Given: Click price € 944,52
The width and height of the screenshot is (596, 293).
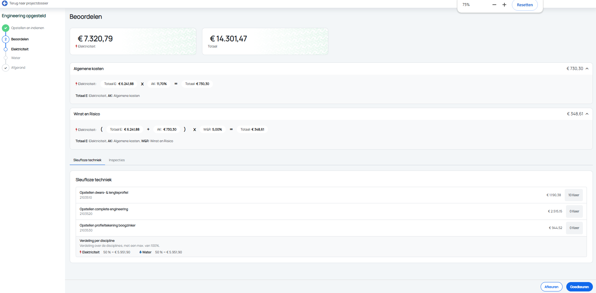Looking at the screenshot, I should coord(555,228).
